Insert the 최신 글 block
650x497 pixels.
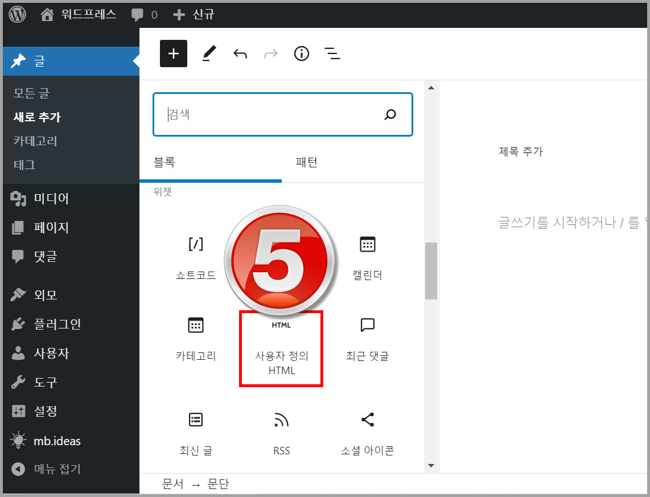coord(196,433)
